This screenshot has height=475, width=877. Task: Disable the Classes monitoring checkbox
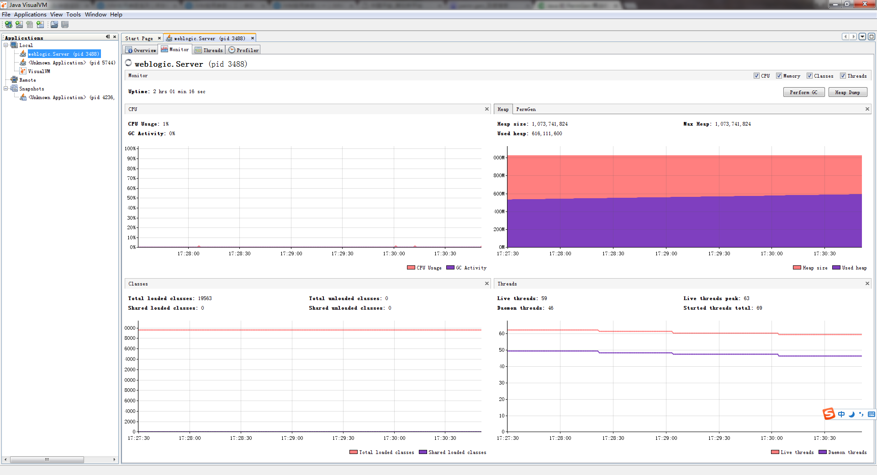[x=809, y=75]
